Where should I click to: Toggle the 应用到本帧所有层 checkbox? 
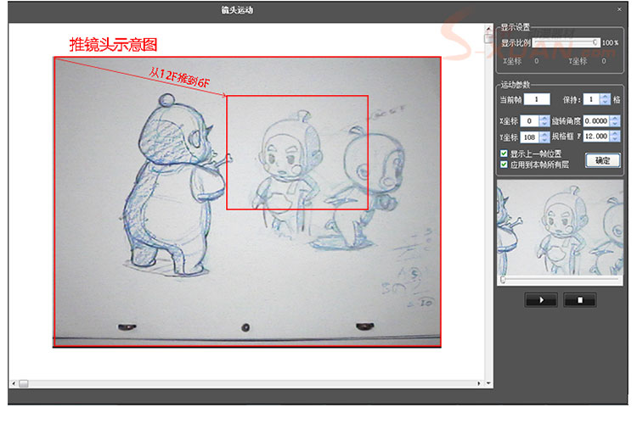point(504,165)
